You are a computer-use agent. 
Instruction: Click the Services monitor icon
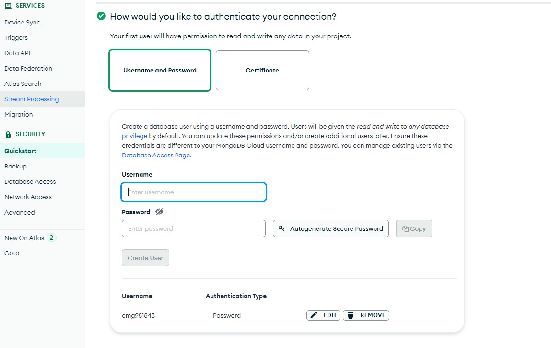pyautogui.click(x=8, y=6)
